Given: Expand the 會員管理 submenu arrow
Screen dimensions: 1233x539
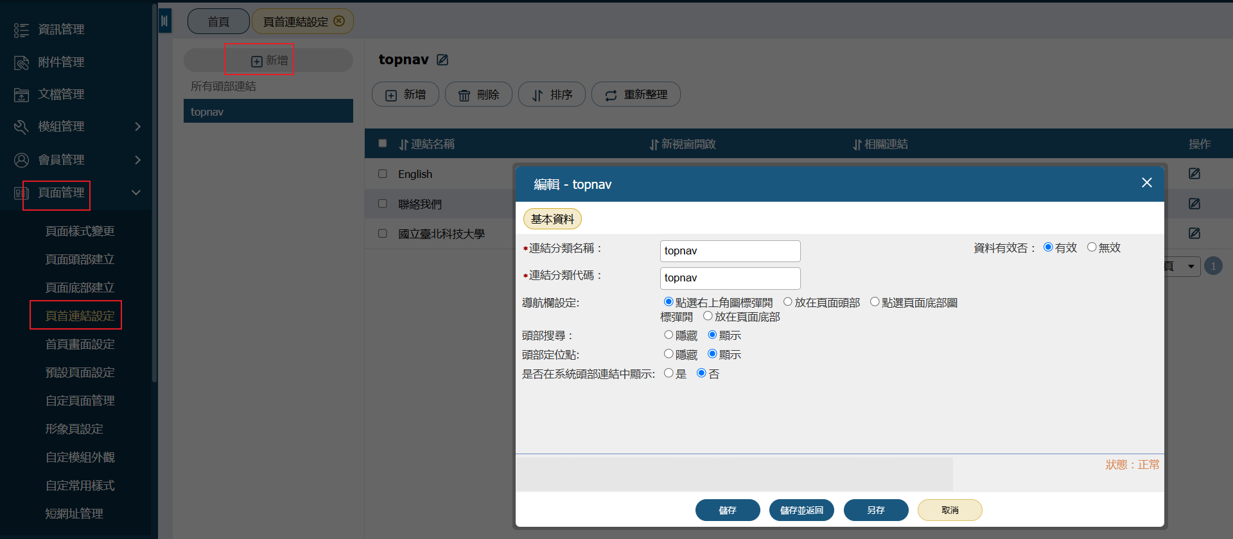Looking at the screenshot, I should pyautogui.click(x=137, y=160).
